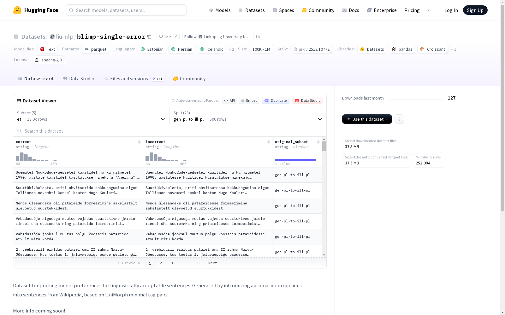Focus the top search models field
The image size is (505, 315).
[126, 10]
